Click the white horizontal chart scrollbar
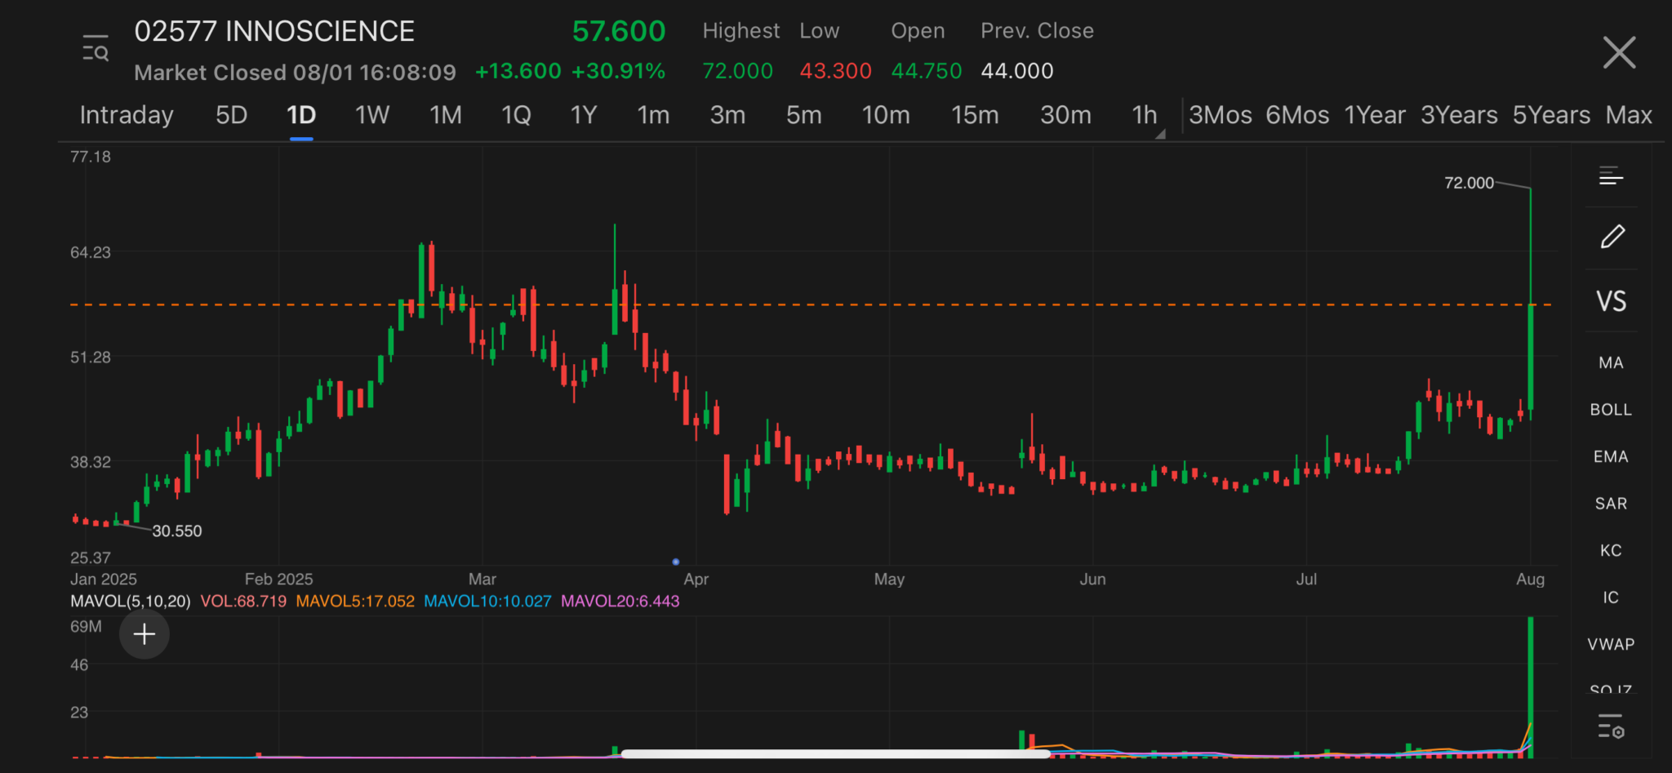 (x=834, y=753)
